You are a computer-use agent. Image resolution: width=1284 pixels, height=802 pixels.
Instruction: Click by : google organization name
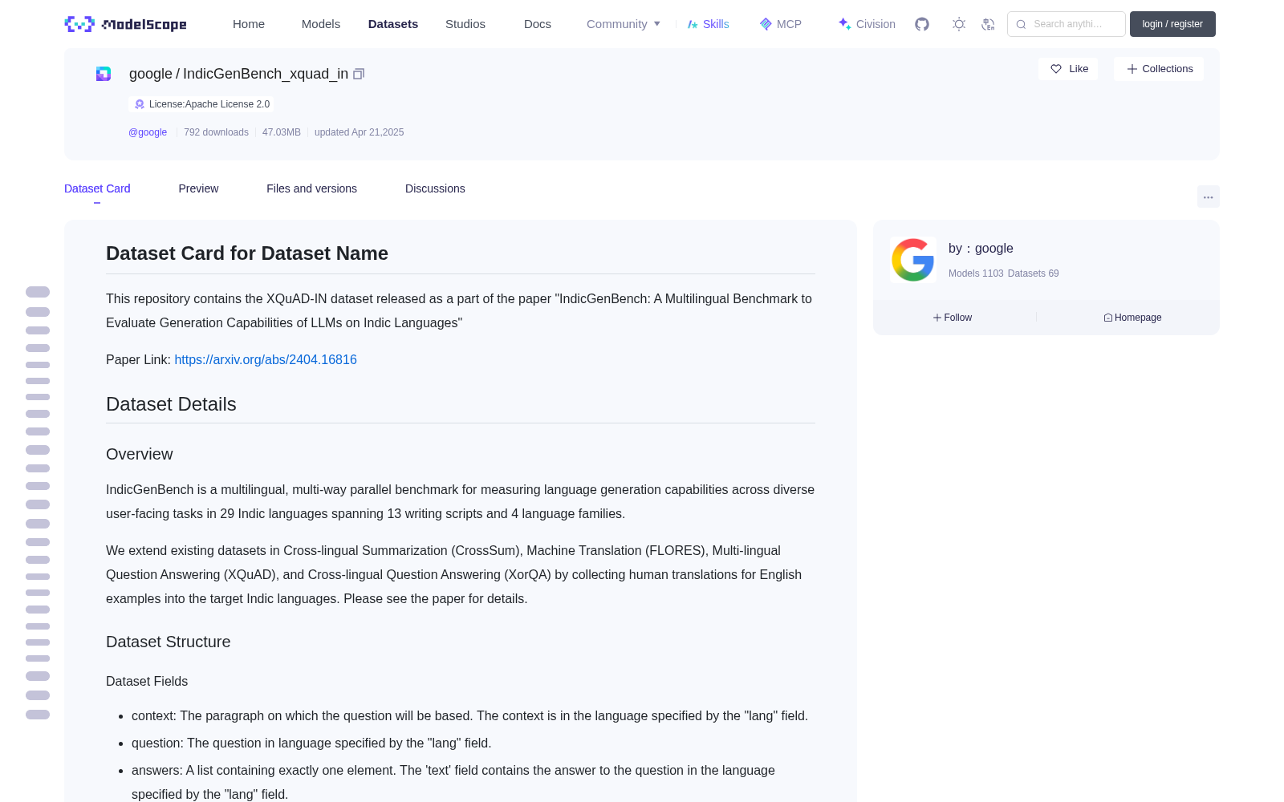tap(981, 249)
